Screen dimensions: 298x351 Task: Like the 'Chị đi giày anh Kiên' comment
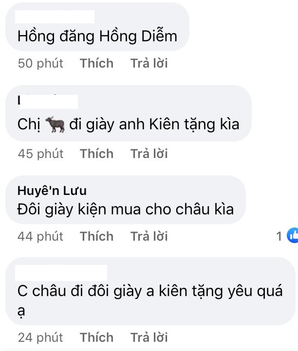coord(96,154)
